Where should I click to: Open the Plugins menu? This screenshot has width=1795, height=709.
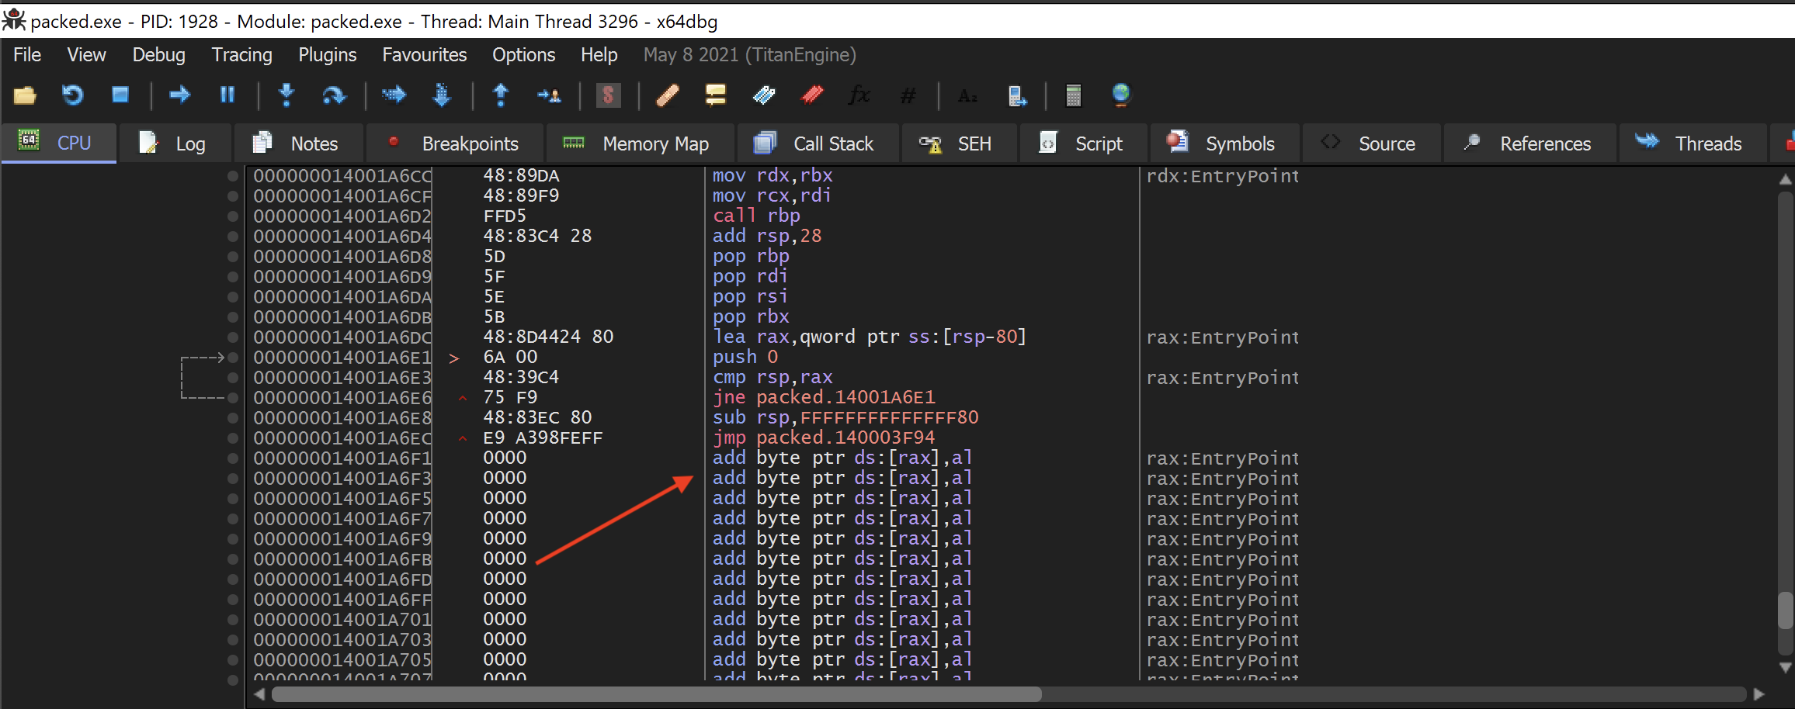327,55
